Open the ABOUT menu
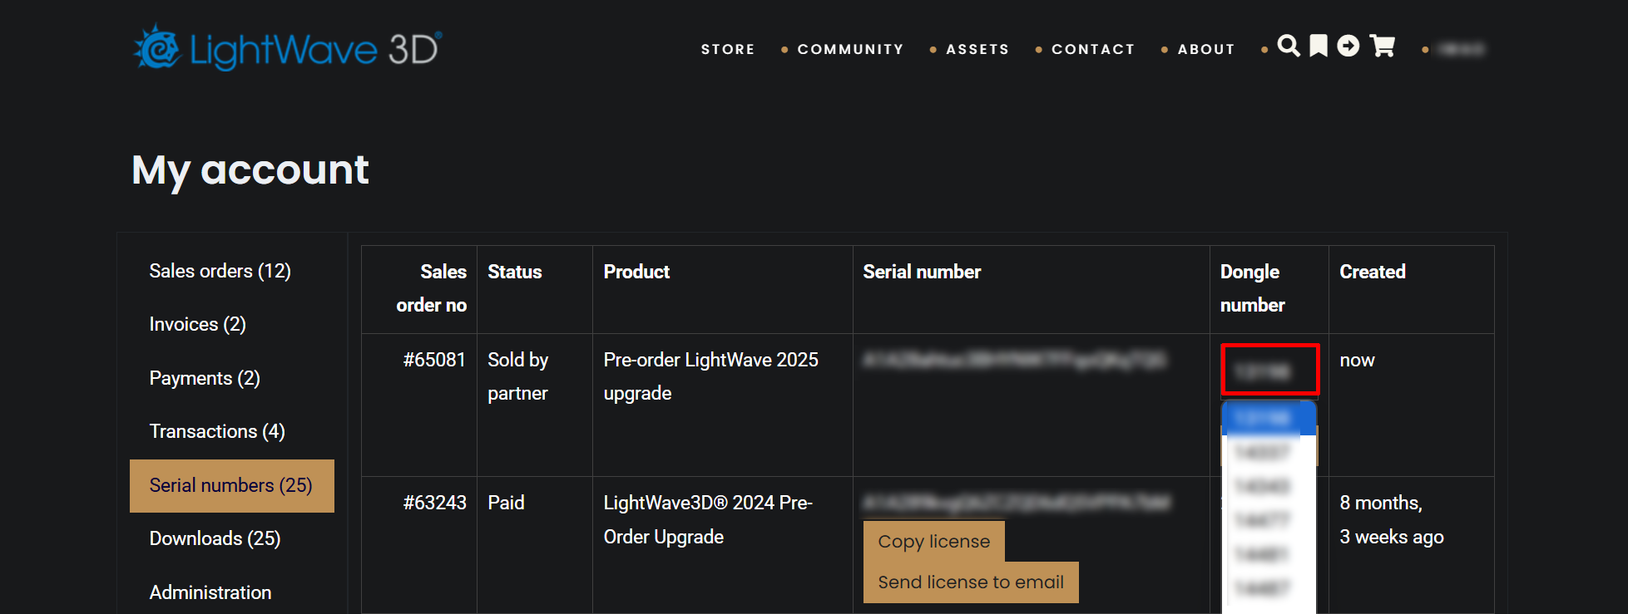 pos(1206,49)
